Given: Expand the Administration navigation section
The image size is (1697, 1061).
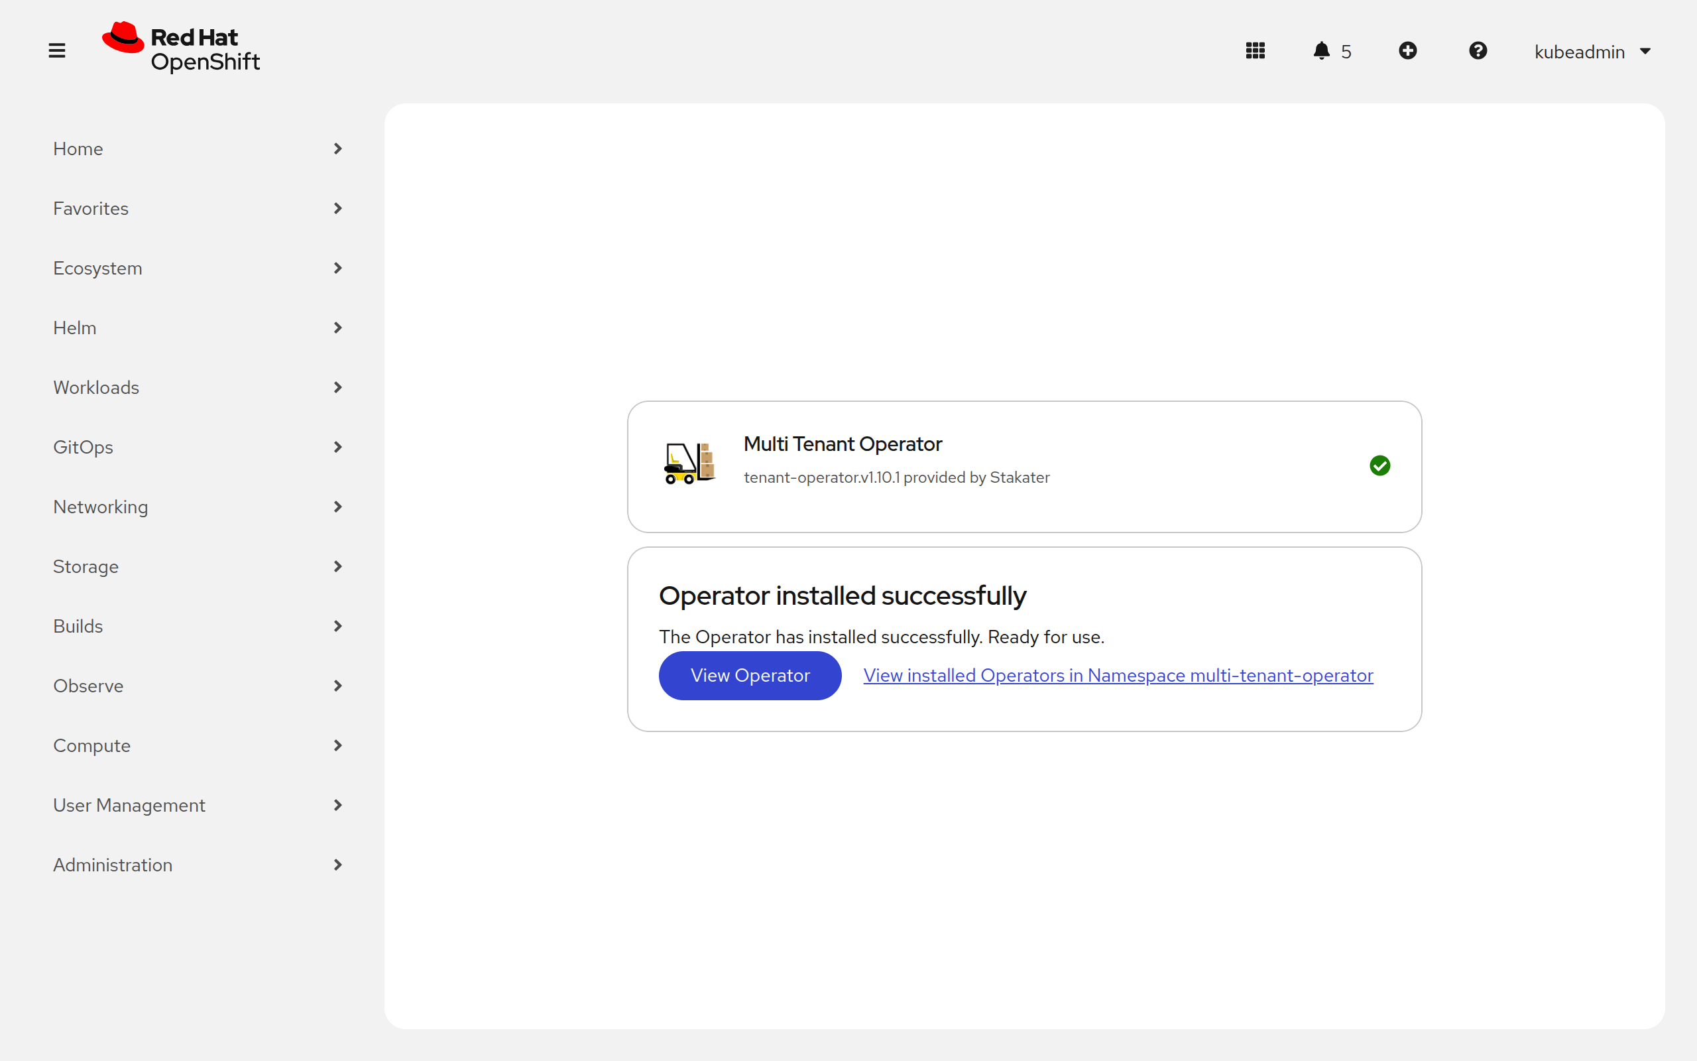Looking at the screenshot, I should coord(198,865).
